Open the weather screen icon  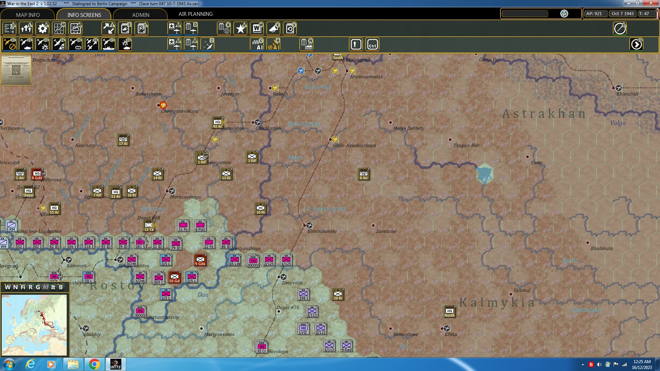tap(75, 29)
